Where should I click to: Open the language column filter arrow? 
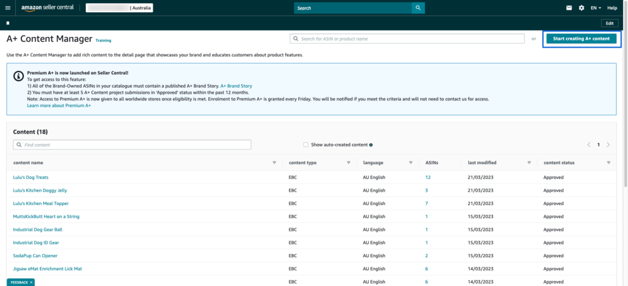(x=410, y=163)
